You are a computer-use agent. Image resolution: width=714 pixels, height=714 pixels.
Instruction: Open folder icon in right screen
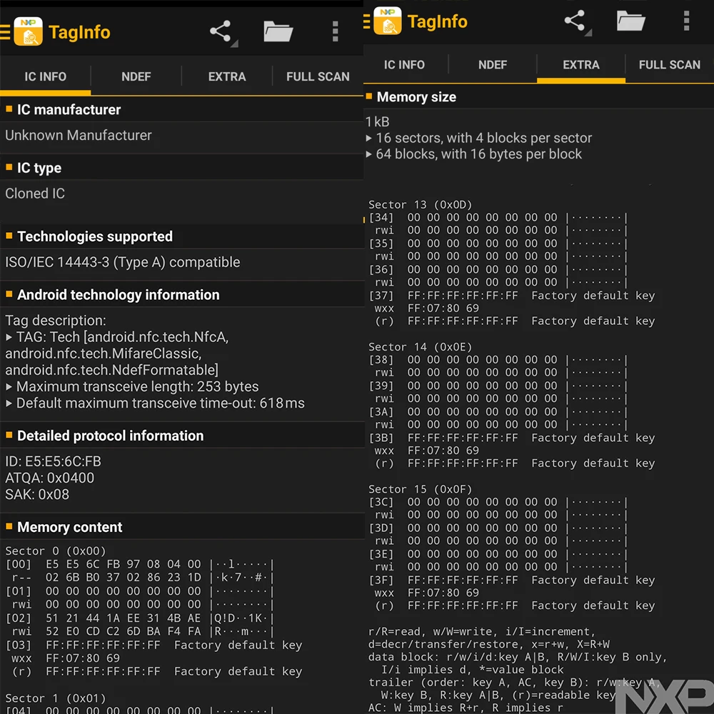point(630,21)
